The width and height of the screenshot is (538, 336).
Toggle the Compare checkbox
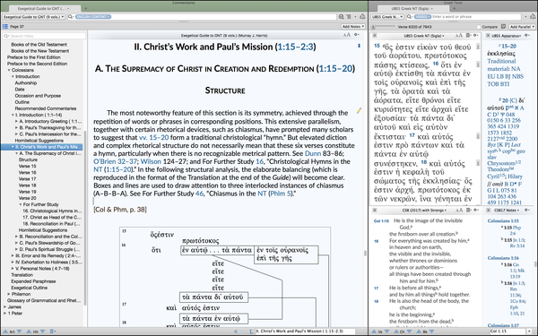click(x=479, y=27)
